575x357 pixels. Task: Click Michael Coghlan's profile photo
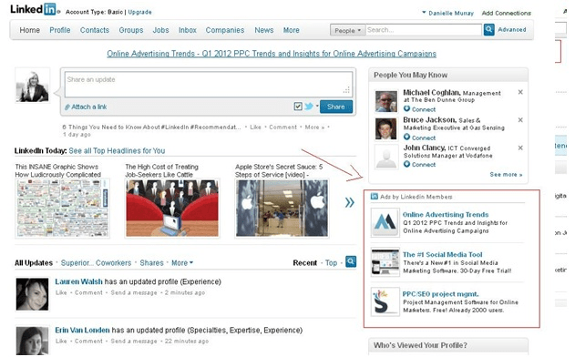pos(385,101)
